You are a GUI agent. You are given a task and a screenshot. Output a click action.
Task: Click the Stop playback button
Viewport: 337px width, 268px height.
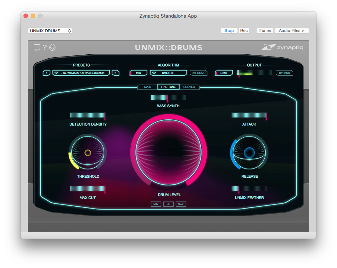229,30
